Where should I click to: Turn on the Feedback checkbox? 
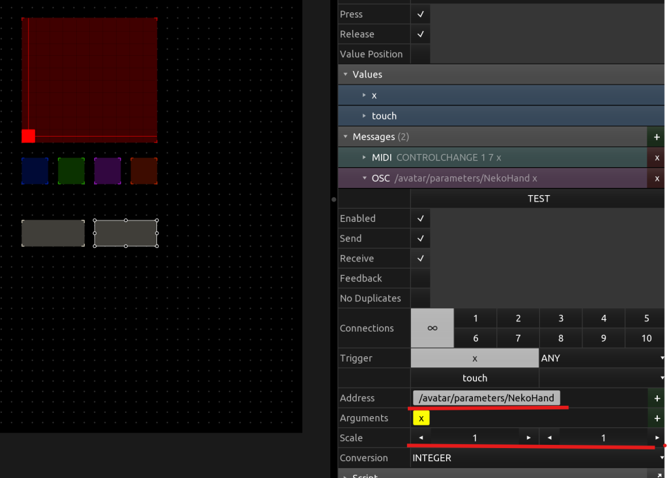coord(420,278)
